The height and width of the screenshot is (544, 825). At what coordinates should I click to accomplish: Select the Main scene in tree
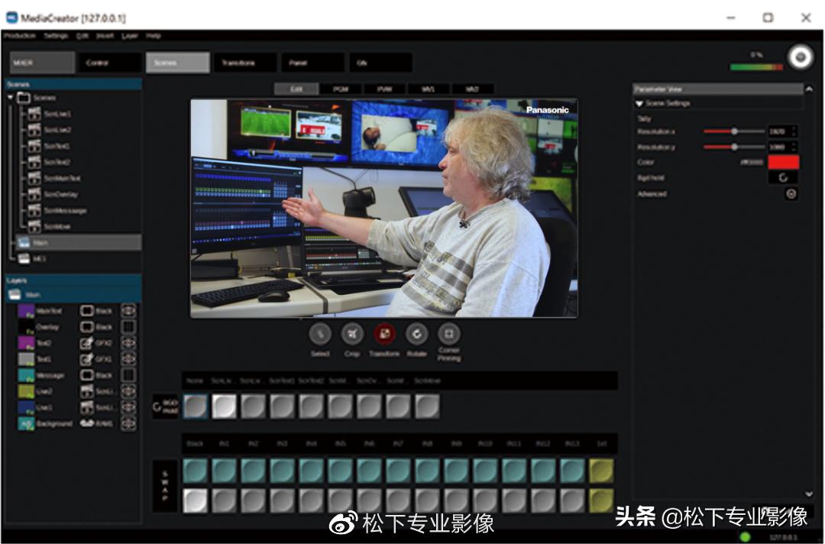click(79, 242)
